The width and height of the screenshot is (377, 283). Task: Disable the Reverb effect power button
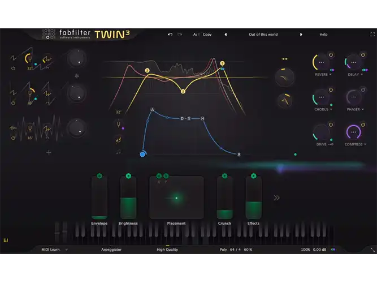[331, 55]
